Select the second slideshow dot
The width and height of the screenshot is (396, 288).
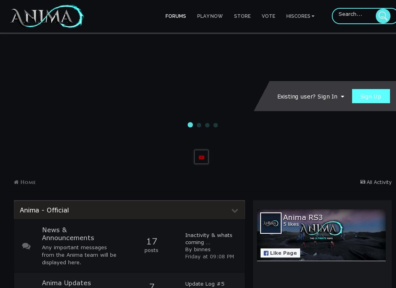tap(199, 125)
